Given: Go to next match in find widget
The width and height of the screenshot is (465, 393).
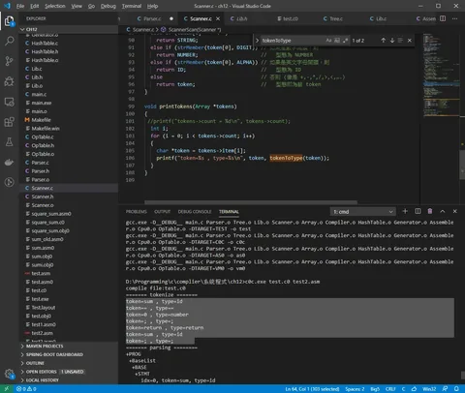Looking at the screenshot, I should click(392, 41).
